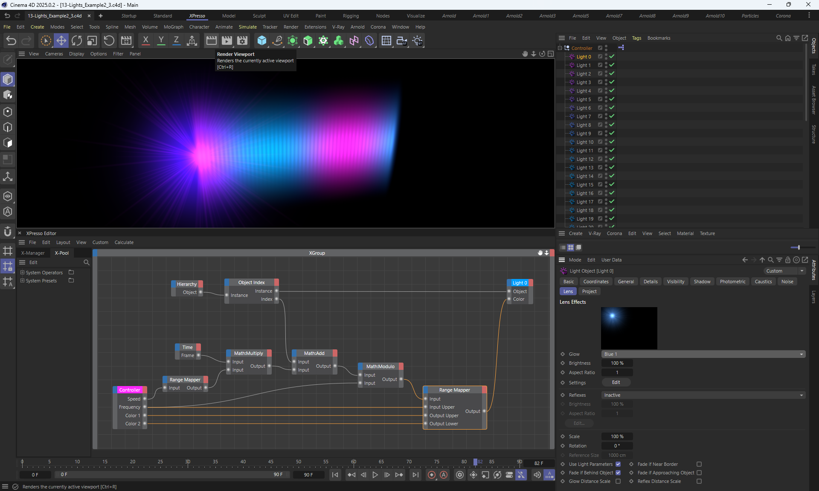Image resolution: width=819 pixels, height=491 pixels.
Task: Open the Reflexes Inactive dropdown
Action: click(703, 395)
